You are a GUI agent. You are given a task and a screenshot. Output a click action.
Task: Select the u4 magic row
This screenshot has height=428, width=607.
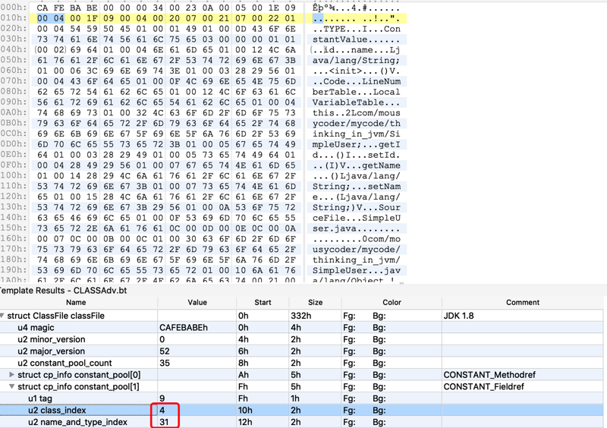click(301, 328)
